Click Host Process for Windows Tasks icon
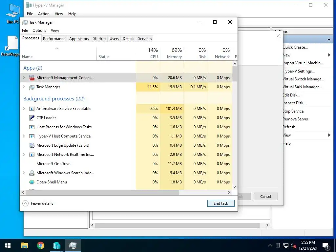 pyautogui.click(x=32, y=127)
